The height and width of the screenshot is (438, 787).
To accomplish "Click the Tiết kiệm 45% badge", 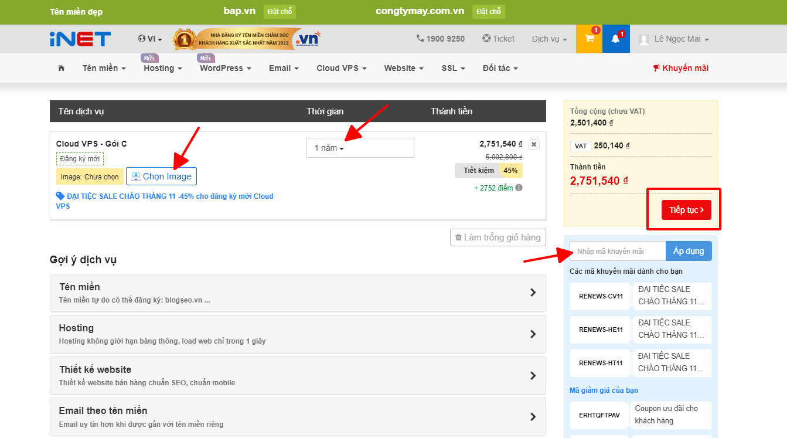I will click(489, 171).
